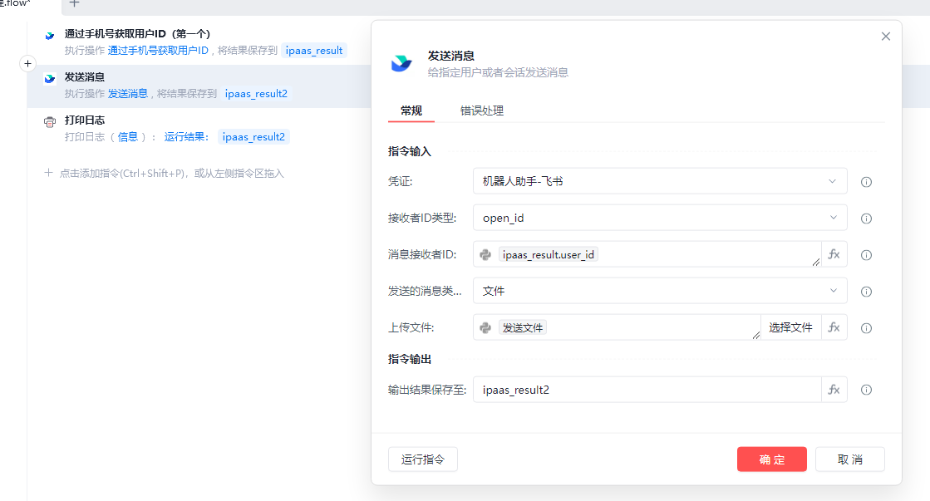The width and height of the screenshot is (930, 501).
Task: Click info icon beside 发送的消息类型 dropdown
Action: tap(866, 292)
